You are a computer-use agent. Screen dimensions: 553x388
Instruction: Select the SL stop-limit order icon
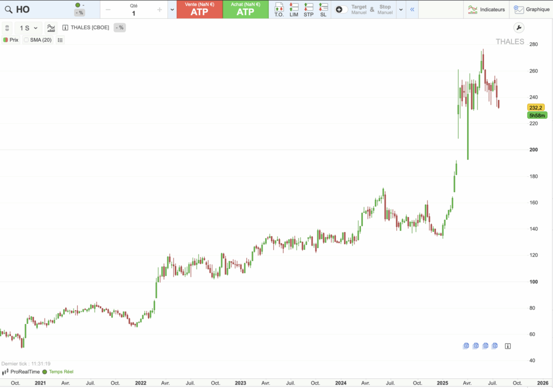(323, 10)
